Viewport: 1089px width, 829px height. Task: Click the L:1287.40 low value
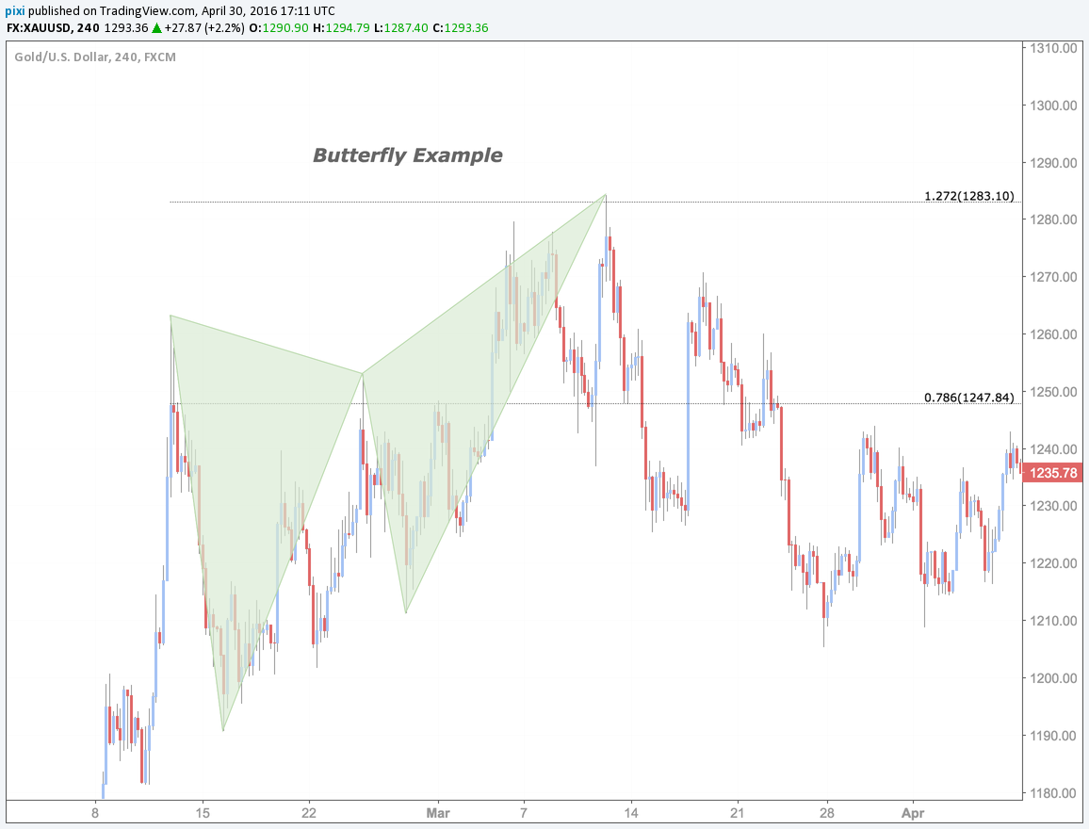(400, 28)
